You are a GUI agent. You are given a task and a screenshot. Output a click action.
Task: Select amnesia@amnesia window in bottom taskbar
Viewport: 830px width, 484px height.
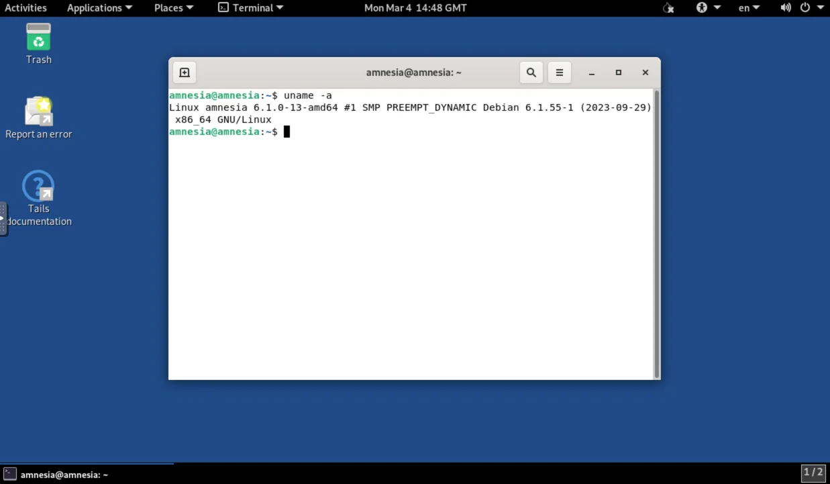[x=57, y=475]
